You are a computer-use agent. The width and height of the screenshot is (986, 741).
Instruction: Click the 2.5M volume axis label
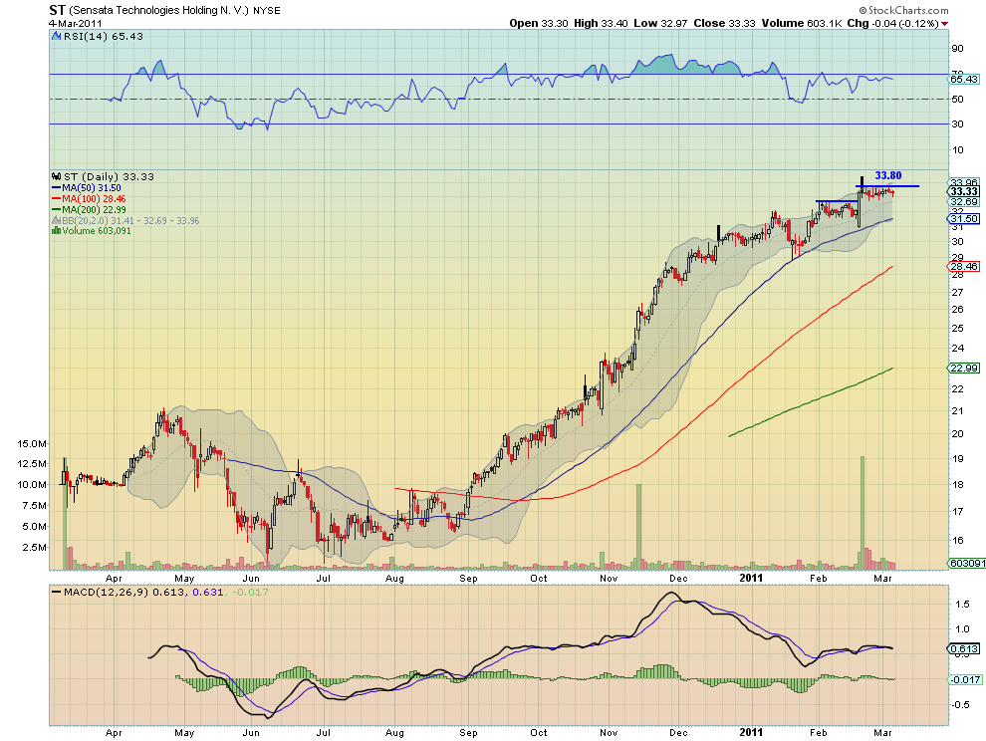point(34,547)
